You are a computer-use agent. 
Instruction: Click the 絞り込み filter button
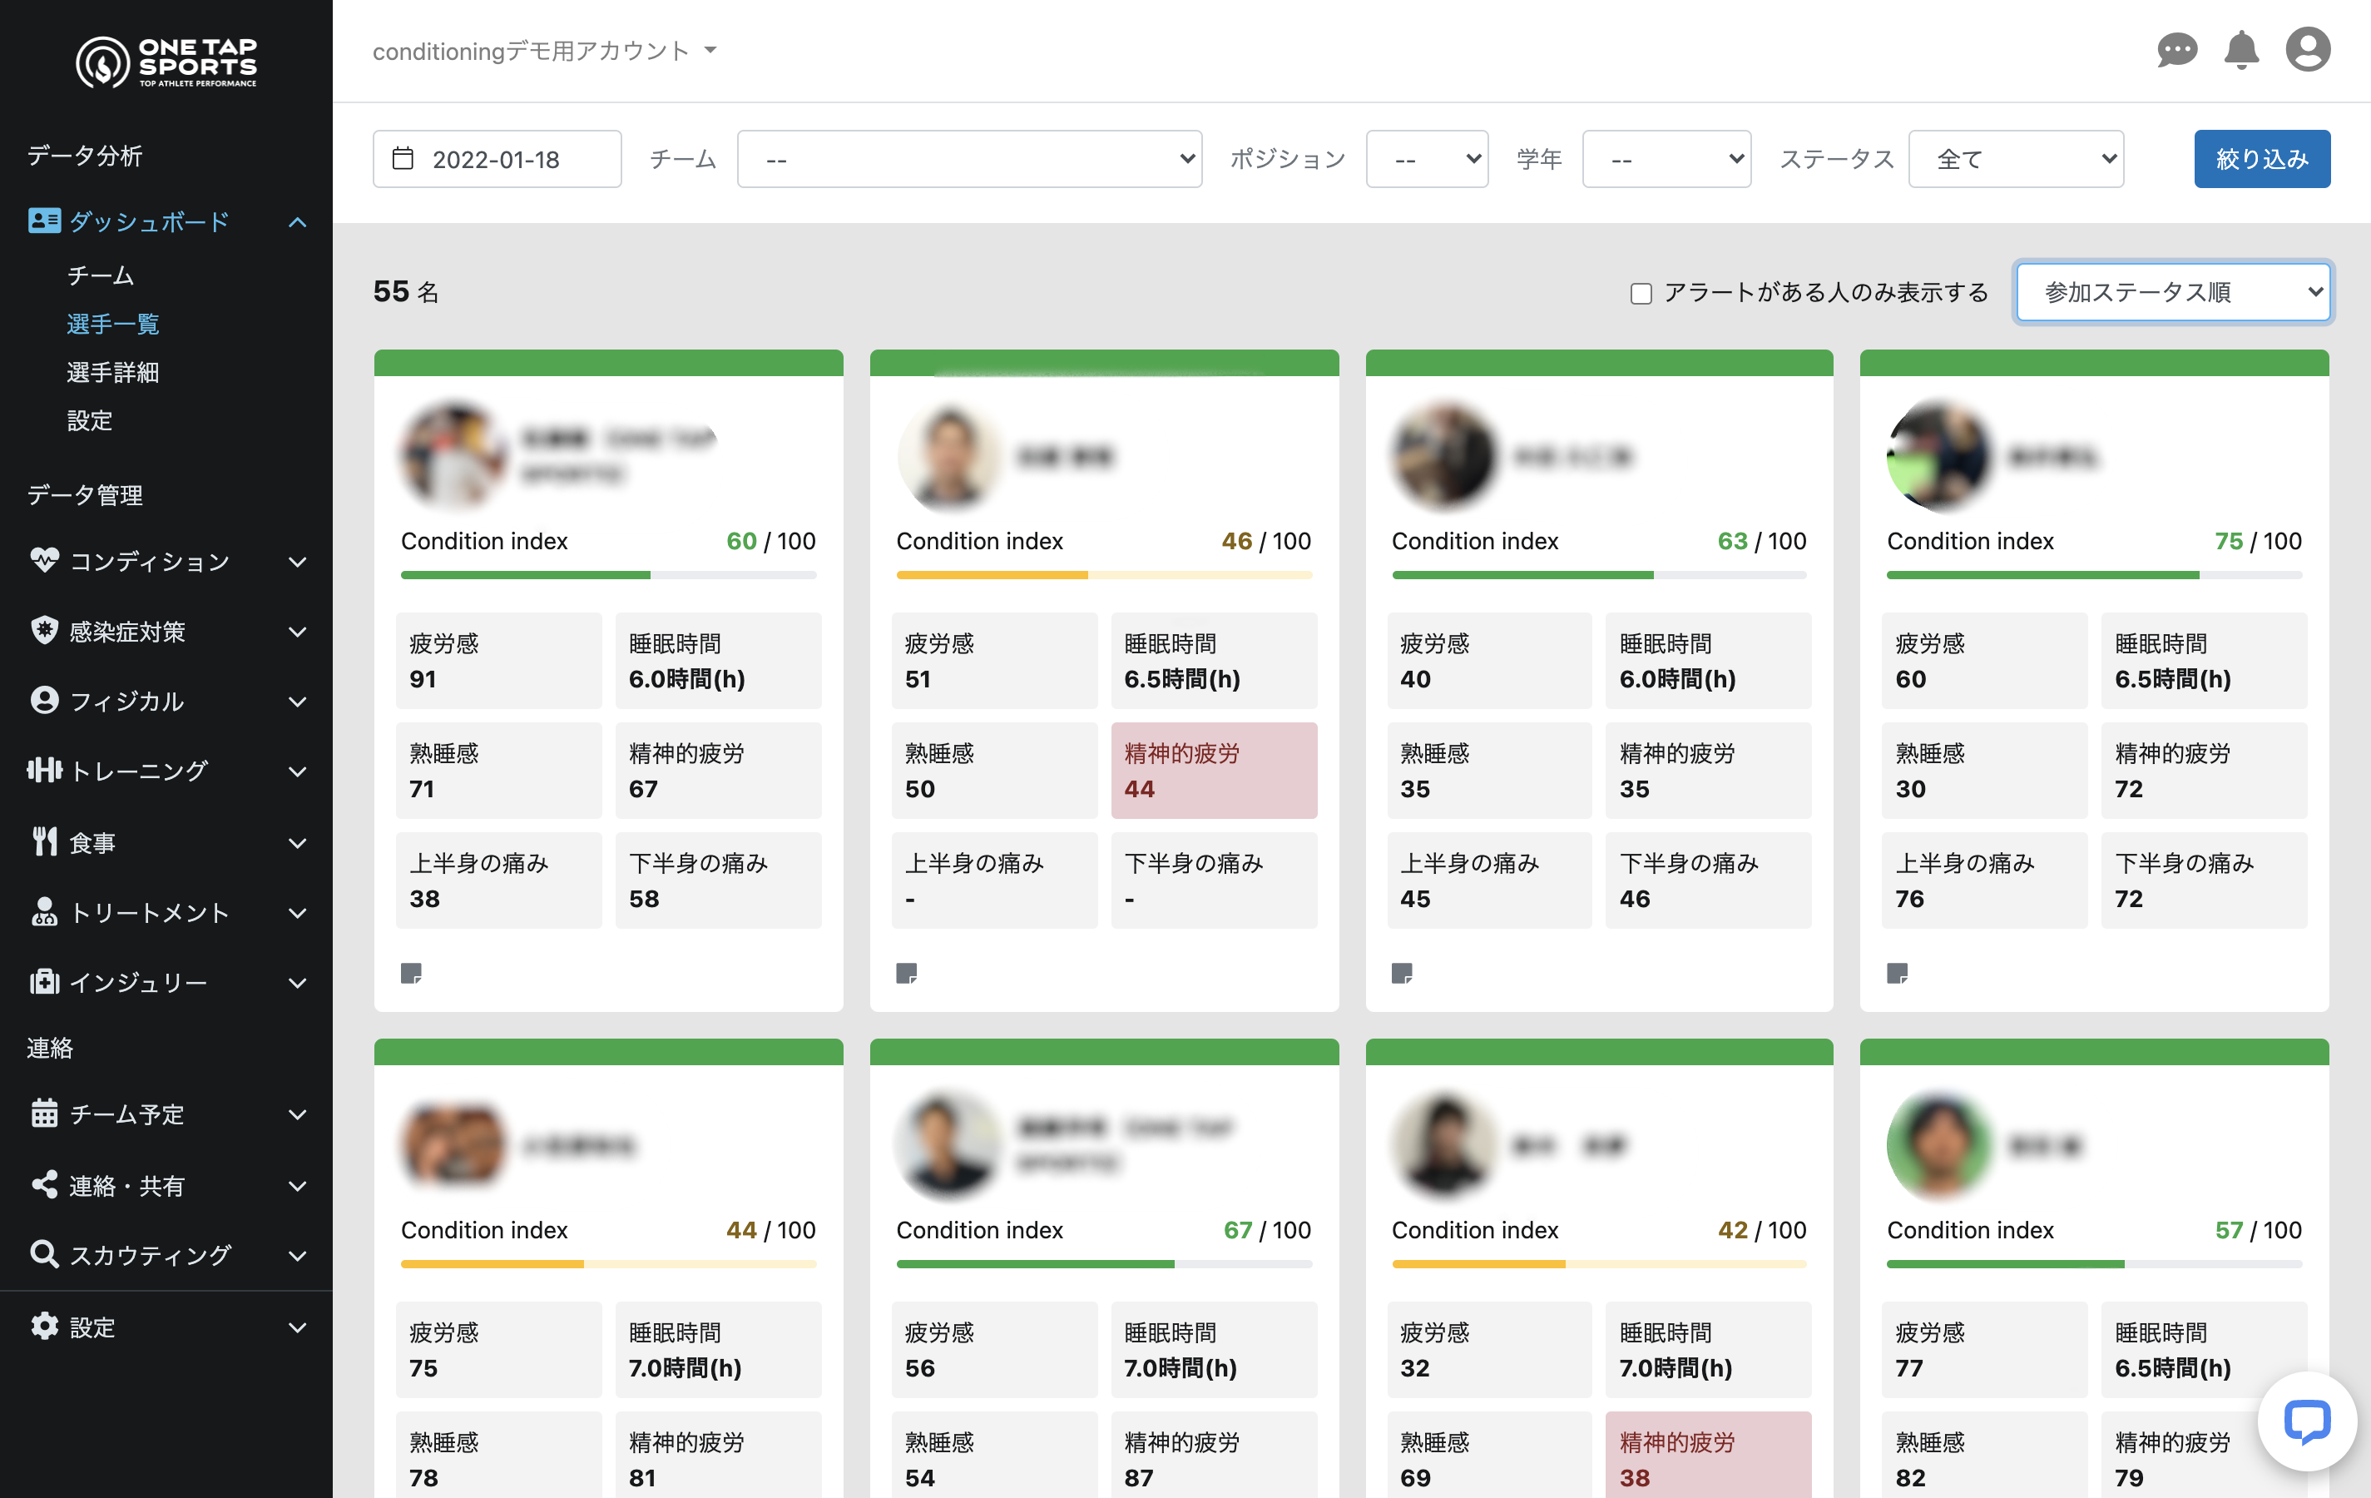click(x=2262, y=159)
